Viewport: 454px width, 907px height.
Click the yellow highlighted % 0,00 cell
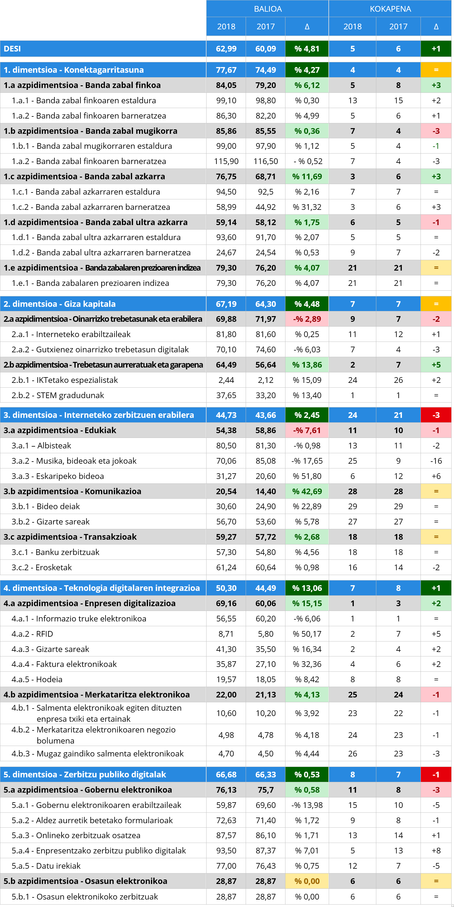(307, 881)
